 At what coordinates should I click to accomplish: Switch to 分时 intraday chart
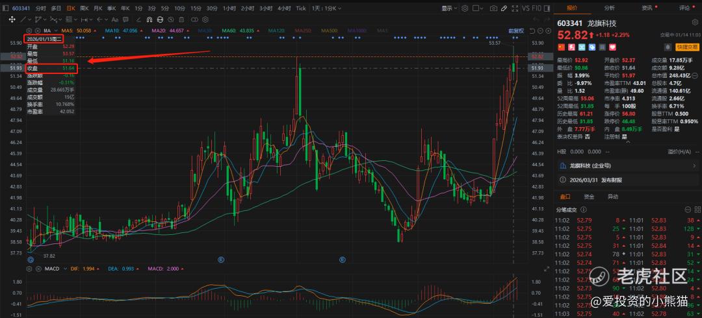[x=40, y=8]
